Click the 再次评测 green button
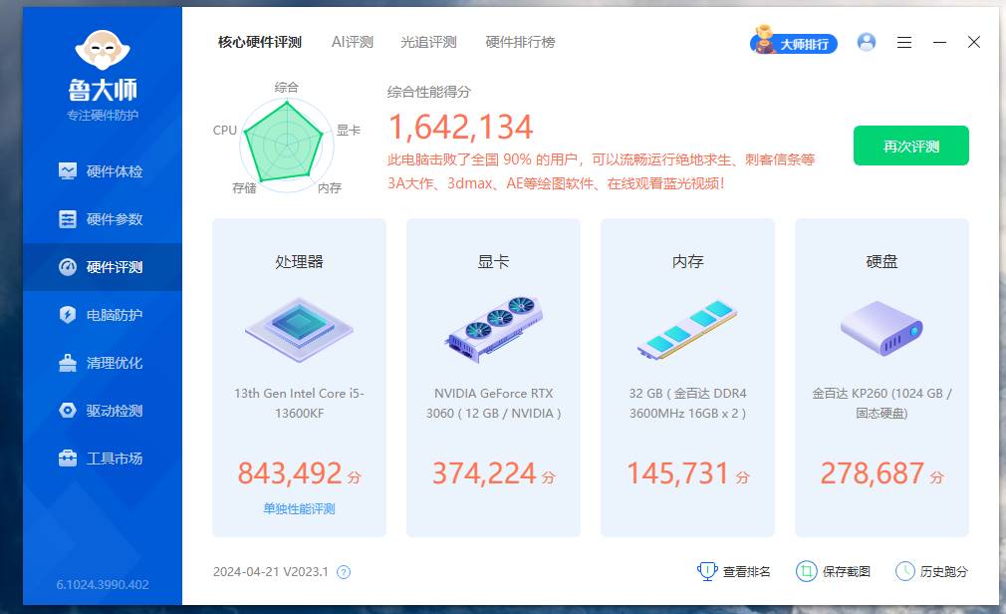This screenshot has width=1006, height=614. point(911,146)
